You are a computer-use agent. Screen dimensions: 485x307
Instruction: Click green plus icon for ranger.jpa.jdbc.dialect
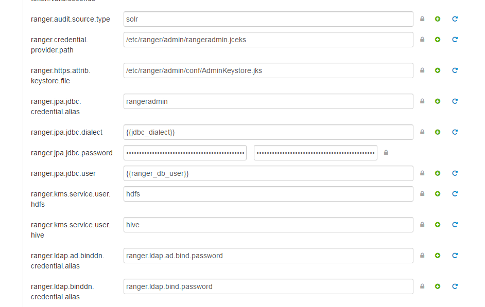438,132
